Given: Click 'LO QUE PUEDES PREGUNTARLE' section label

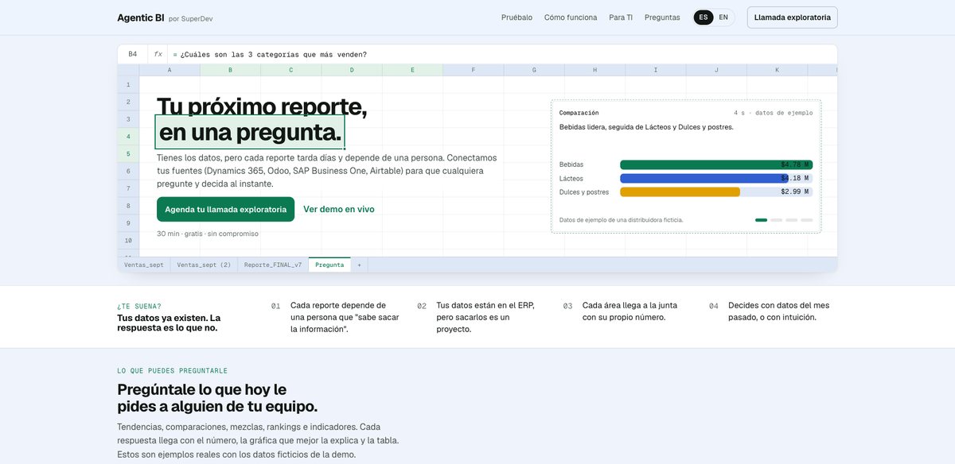Looking at the screenshot, I should 172,371.
